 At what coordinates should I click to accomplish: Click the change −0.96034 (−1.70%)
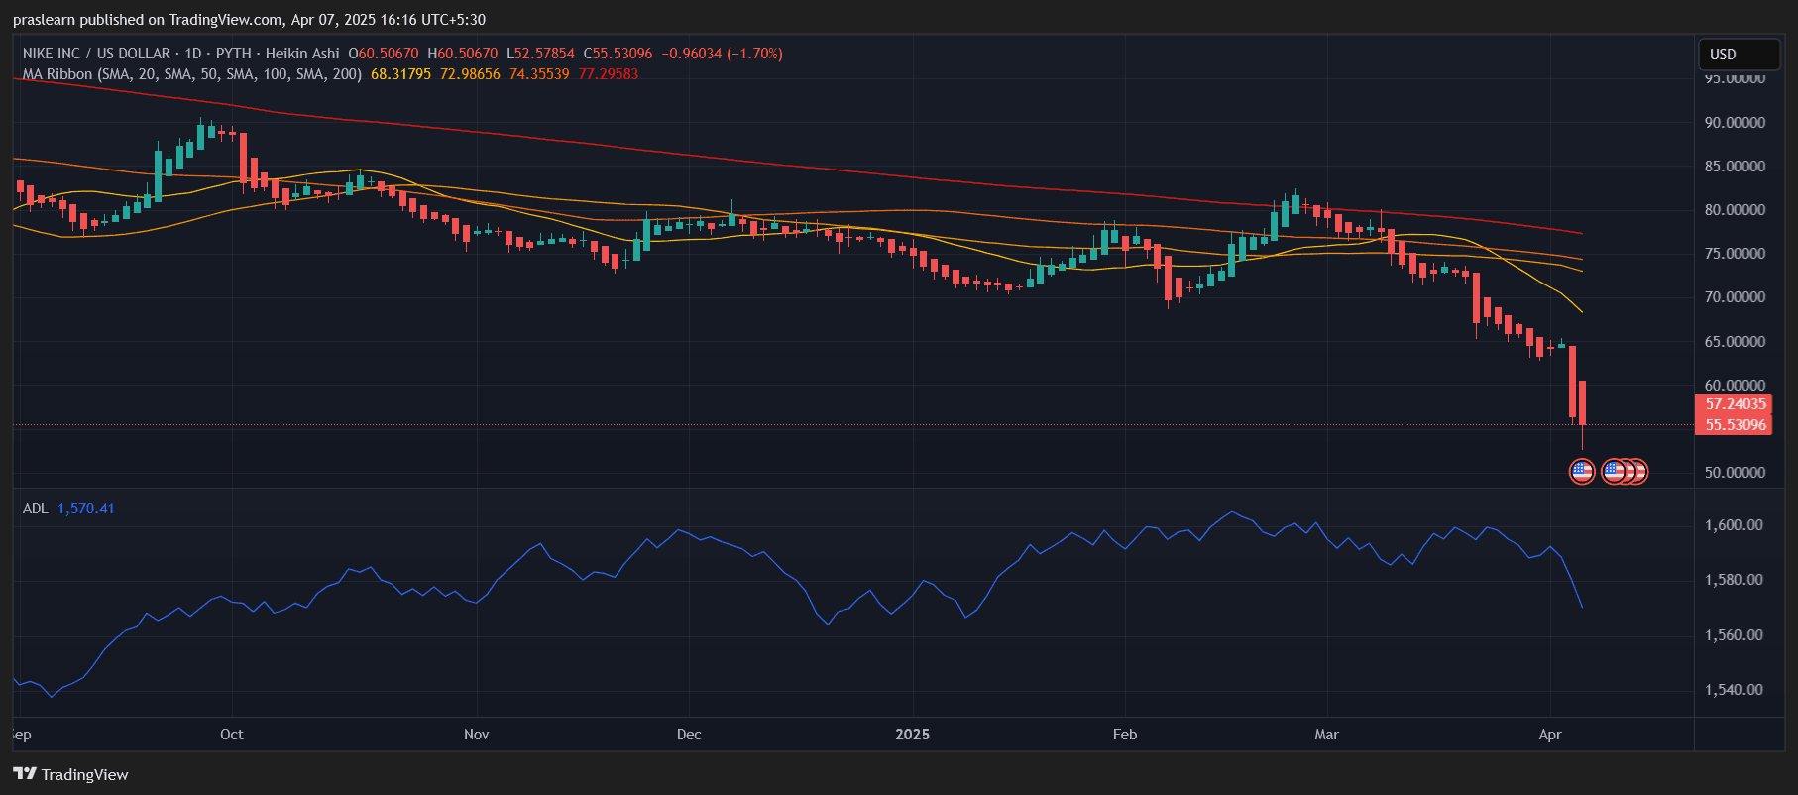coord(722,54)
